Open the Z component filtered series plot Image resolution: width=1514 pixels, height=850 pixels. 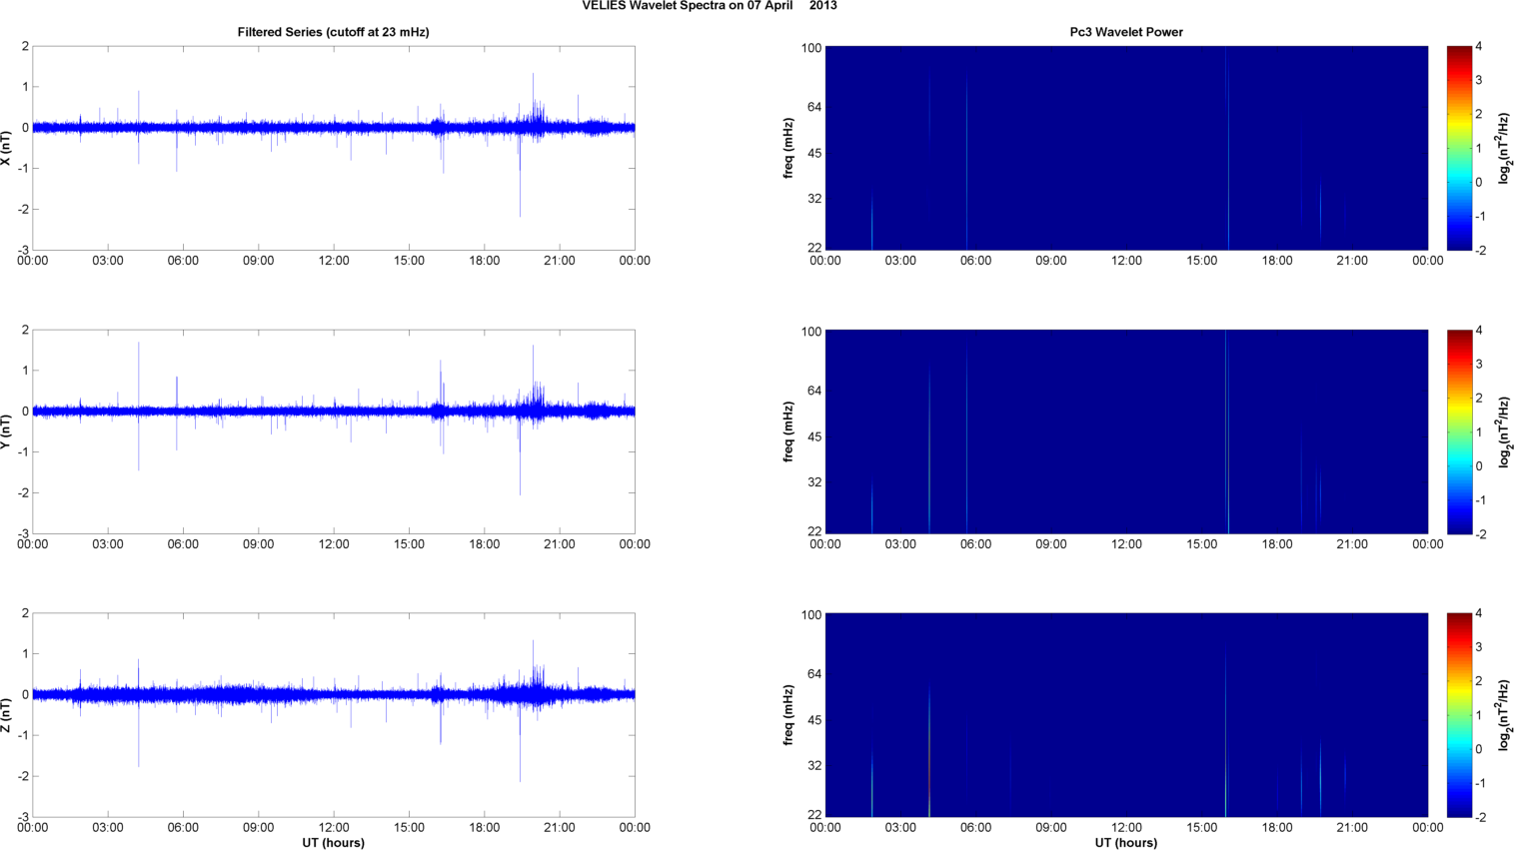tap(334, 715)
